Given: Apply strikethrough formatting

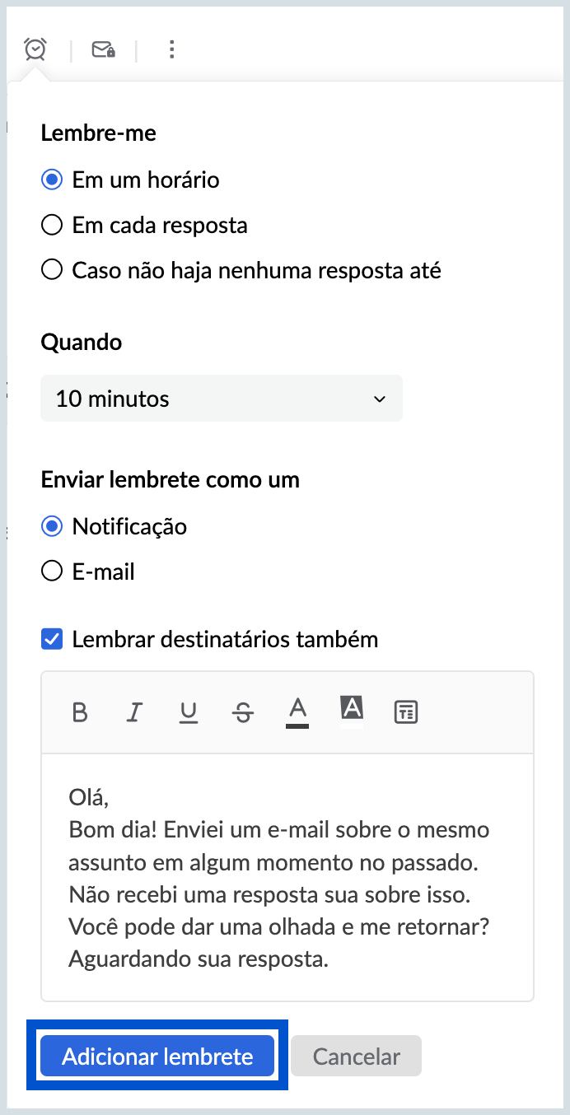Looking at the screenshot, I should click(243, 712).
